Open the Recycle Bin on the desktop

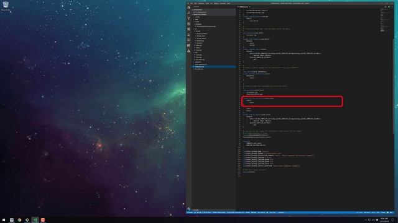click(6, 6)
